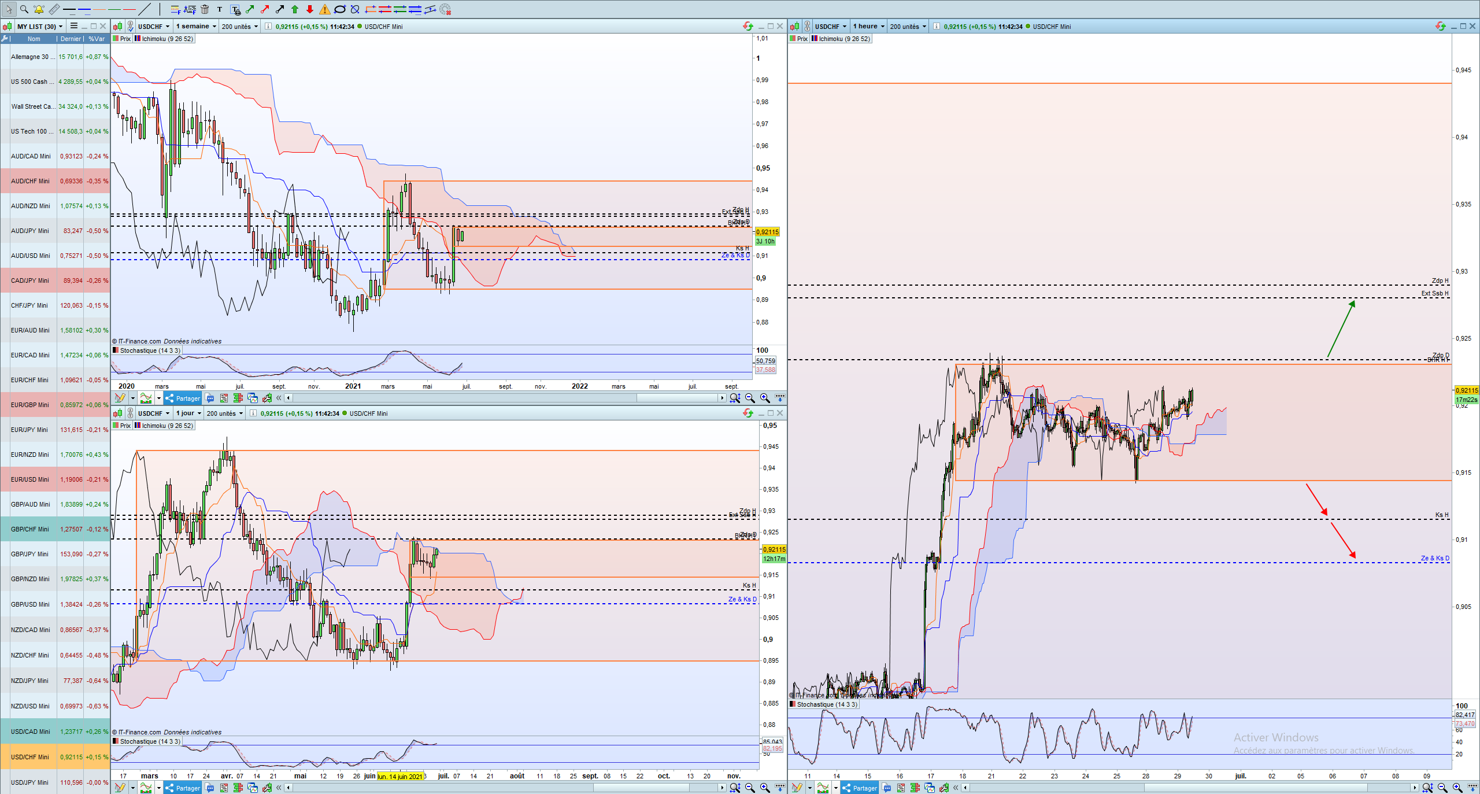The image size is (1480, 794).
Task: Select the alert bell tool
Action: pos(39,9)
